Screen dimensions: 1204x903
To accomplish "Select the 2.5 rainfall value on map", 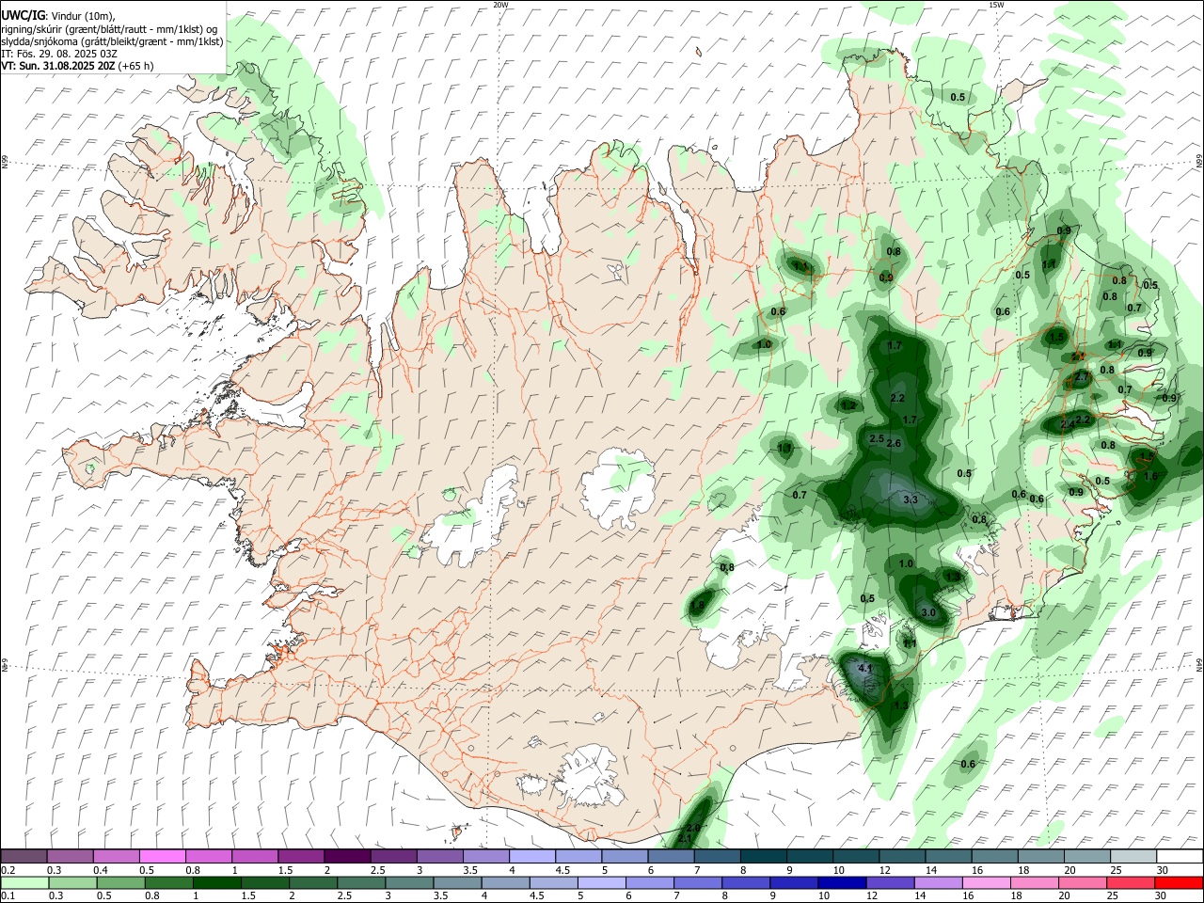I will pos(877,439).
